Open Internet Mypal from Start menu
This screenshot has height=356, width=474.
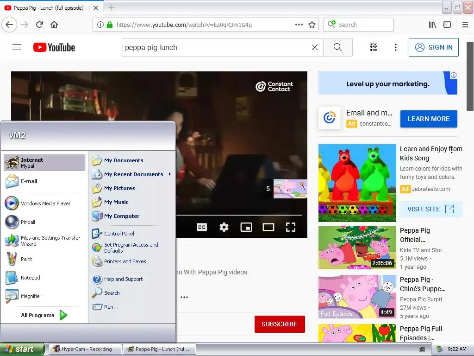tap(44, 163)
